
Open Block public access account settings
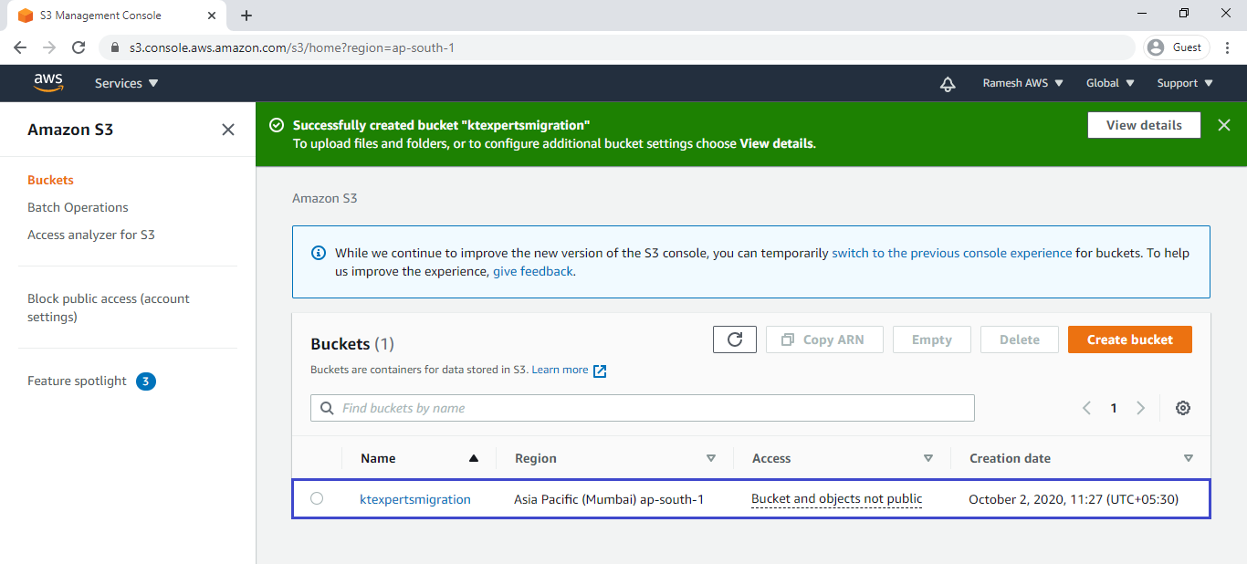[x=109, y=308]
